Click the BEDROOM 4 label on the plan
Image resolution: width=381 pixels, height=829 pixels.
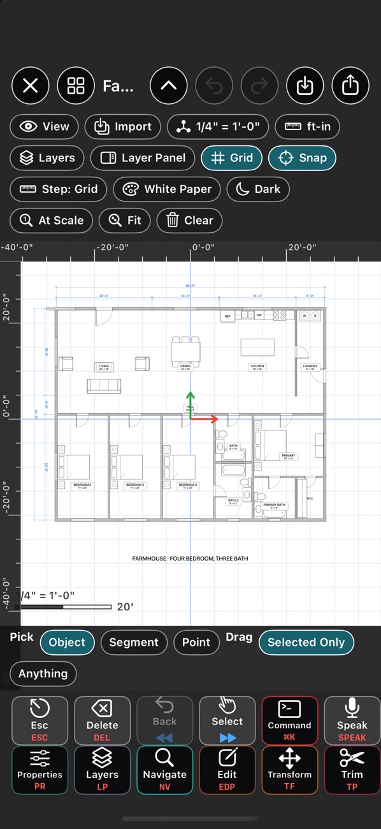click(188, 486)
